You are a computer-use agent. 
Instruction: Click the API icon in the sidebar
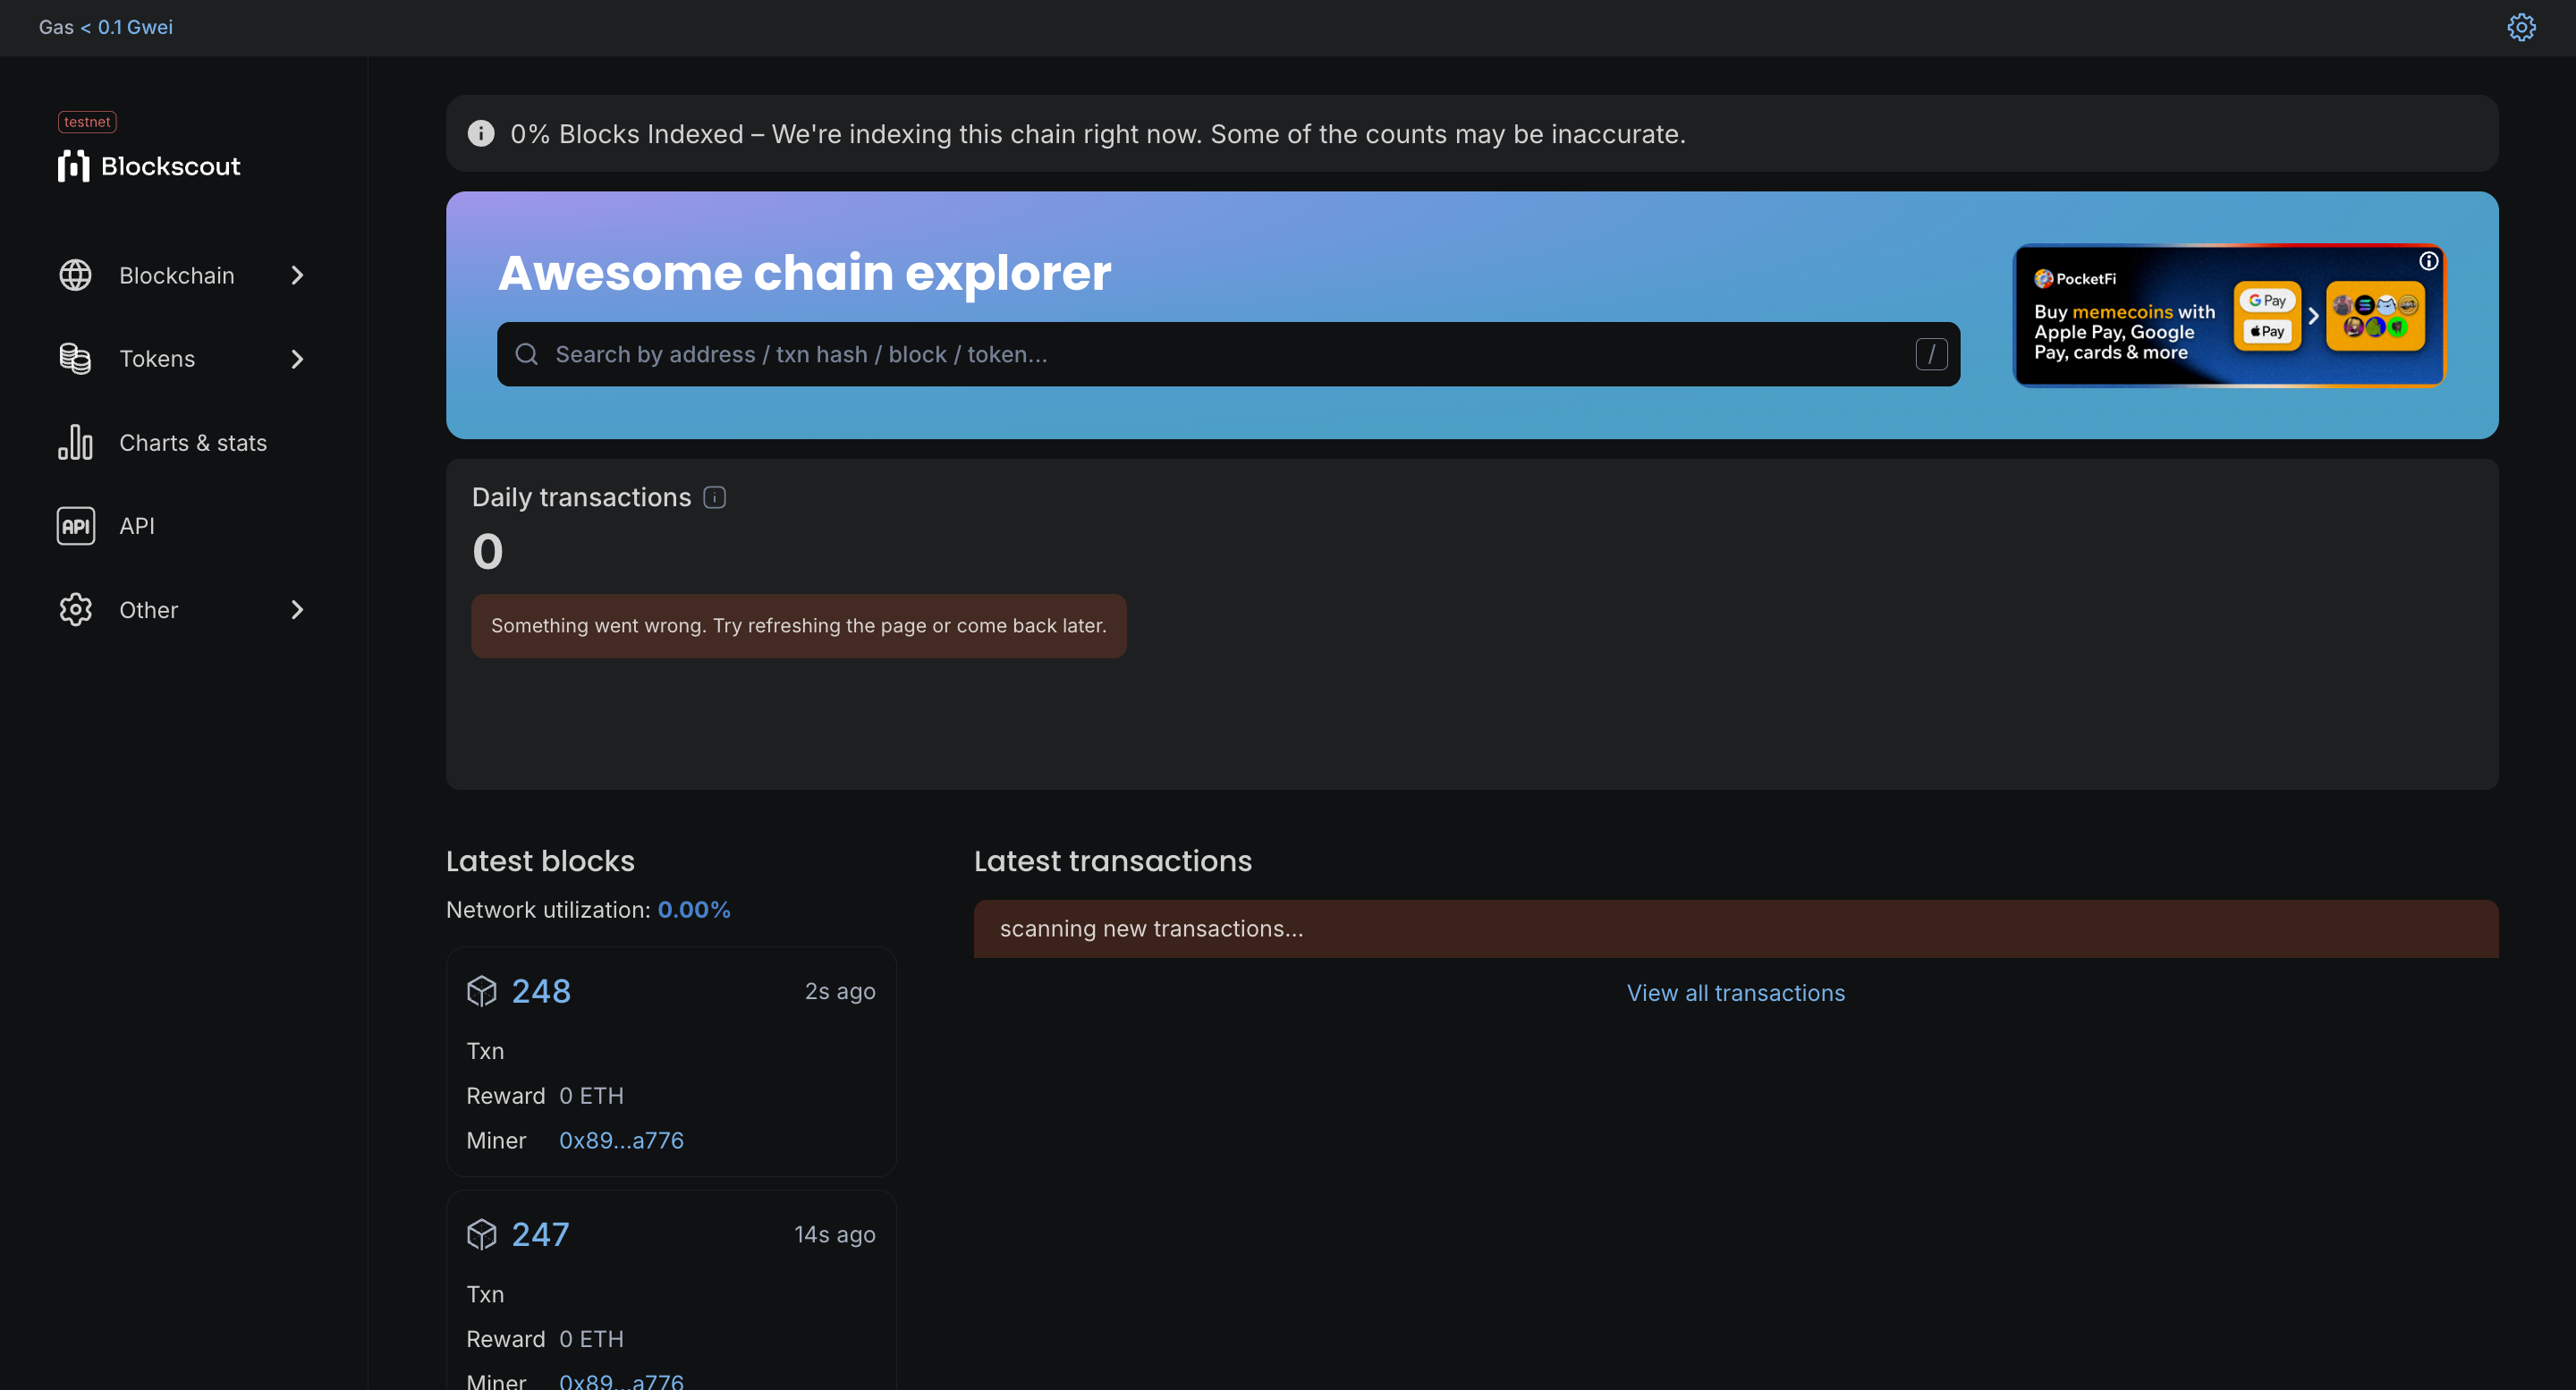coord(75,526)
